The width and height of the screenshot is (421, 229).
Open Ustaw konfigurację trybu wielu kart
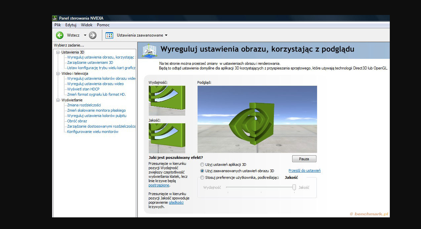coord(101,68)
